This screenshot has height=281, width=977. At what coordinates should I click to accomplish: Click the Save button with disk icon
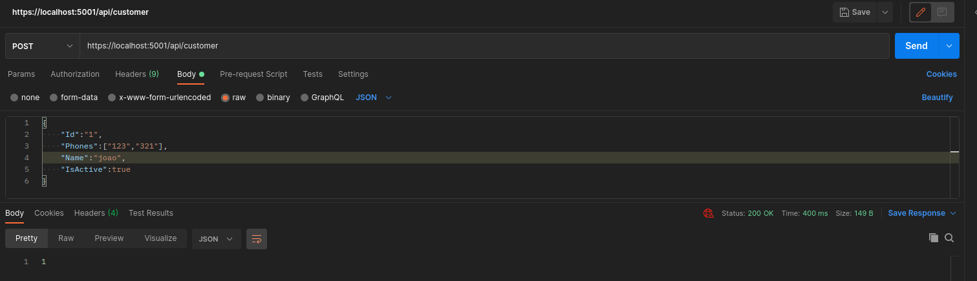click(854, 12)
